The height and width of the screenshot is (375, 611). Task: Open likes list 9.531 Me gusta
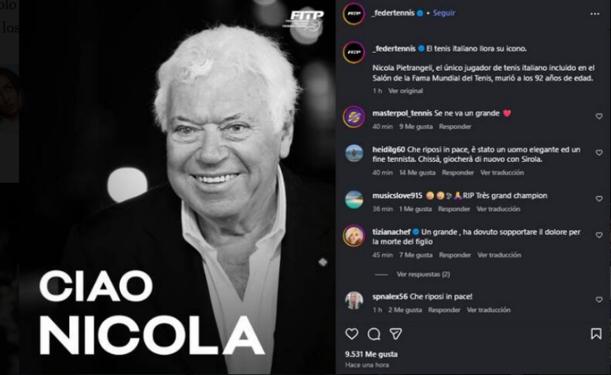[x=371, y=355]
